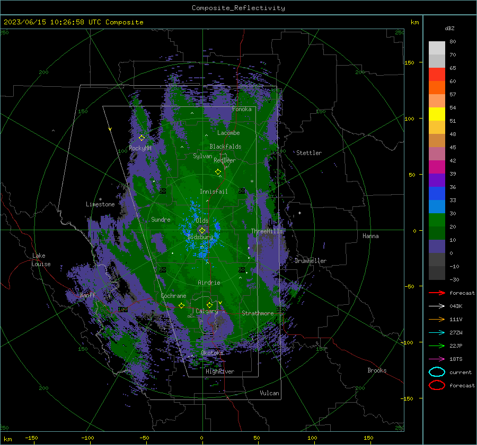Screen dimensions: 477x445
Task: Click the HighRiver town label
Action: 220,371
